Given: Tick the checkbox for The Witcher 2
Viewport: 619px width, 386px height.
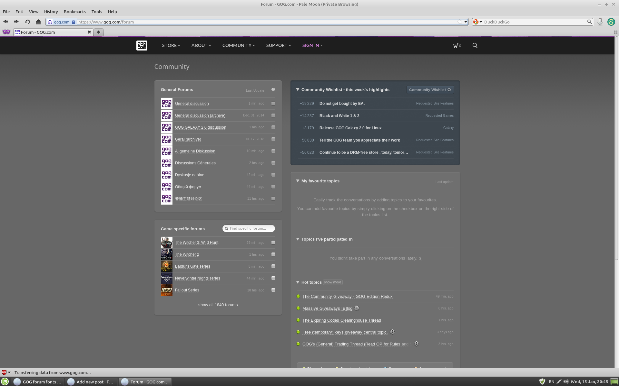Looking at the screenshot, I should point(273,254).
